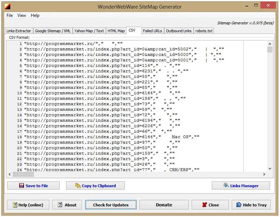Image resolution: width=280 pixels, height=217 pixels.
Task: Click the CSV line with cat_id=5000
Action: tap(123, 55)
